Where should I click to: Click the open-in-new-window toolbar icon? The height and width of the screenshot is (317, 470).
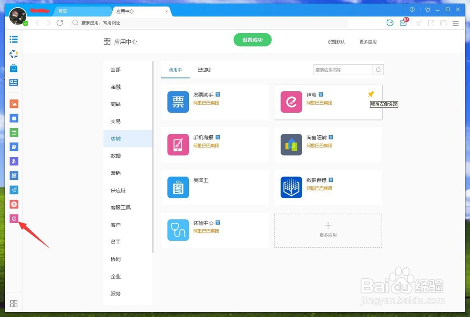[x=431, y=23]
